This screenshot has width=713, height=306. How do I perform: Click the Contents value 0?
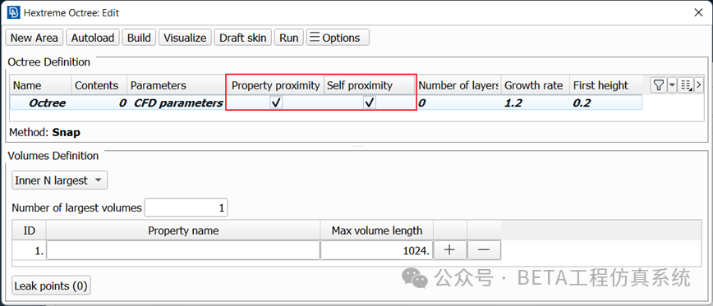click(122, 103)
